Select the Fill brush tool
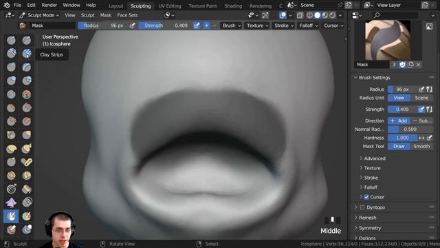Image resolution: width=440 pixels, height=248 pixels. 27,107
